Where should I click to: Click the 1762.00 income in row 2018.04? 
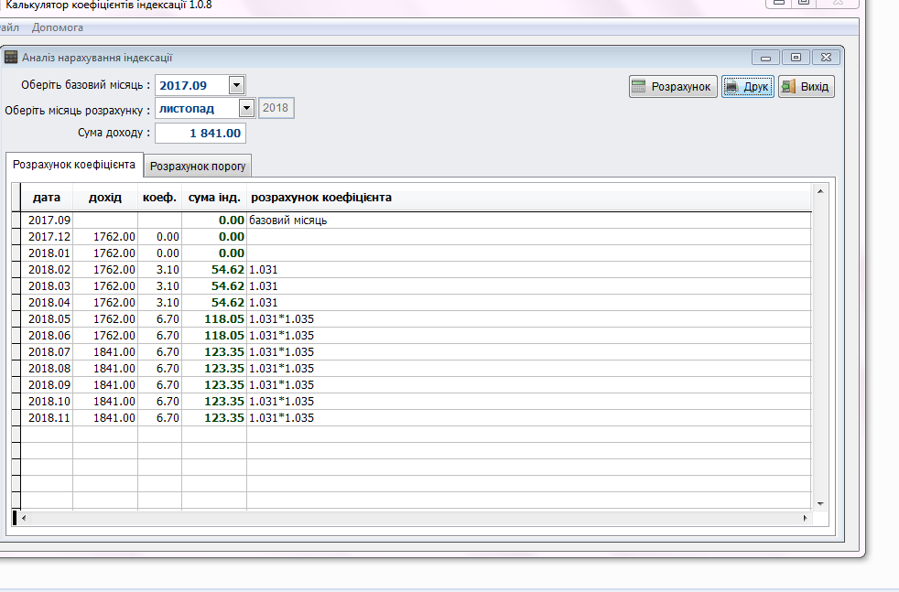click(105, 303)
